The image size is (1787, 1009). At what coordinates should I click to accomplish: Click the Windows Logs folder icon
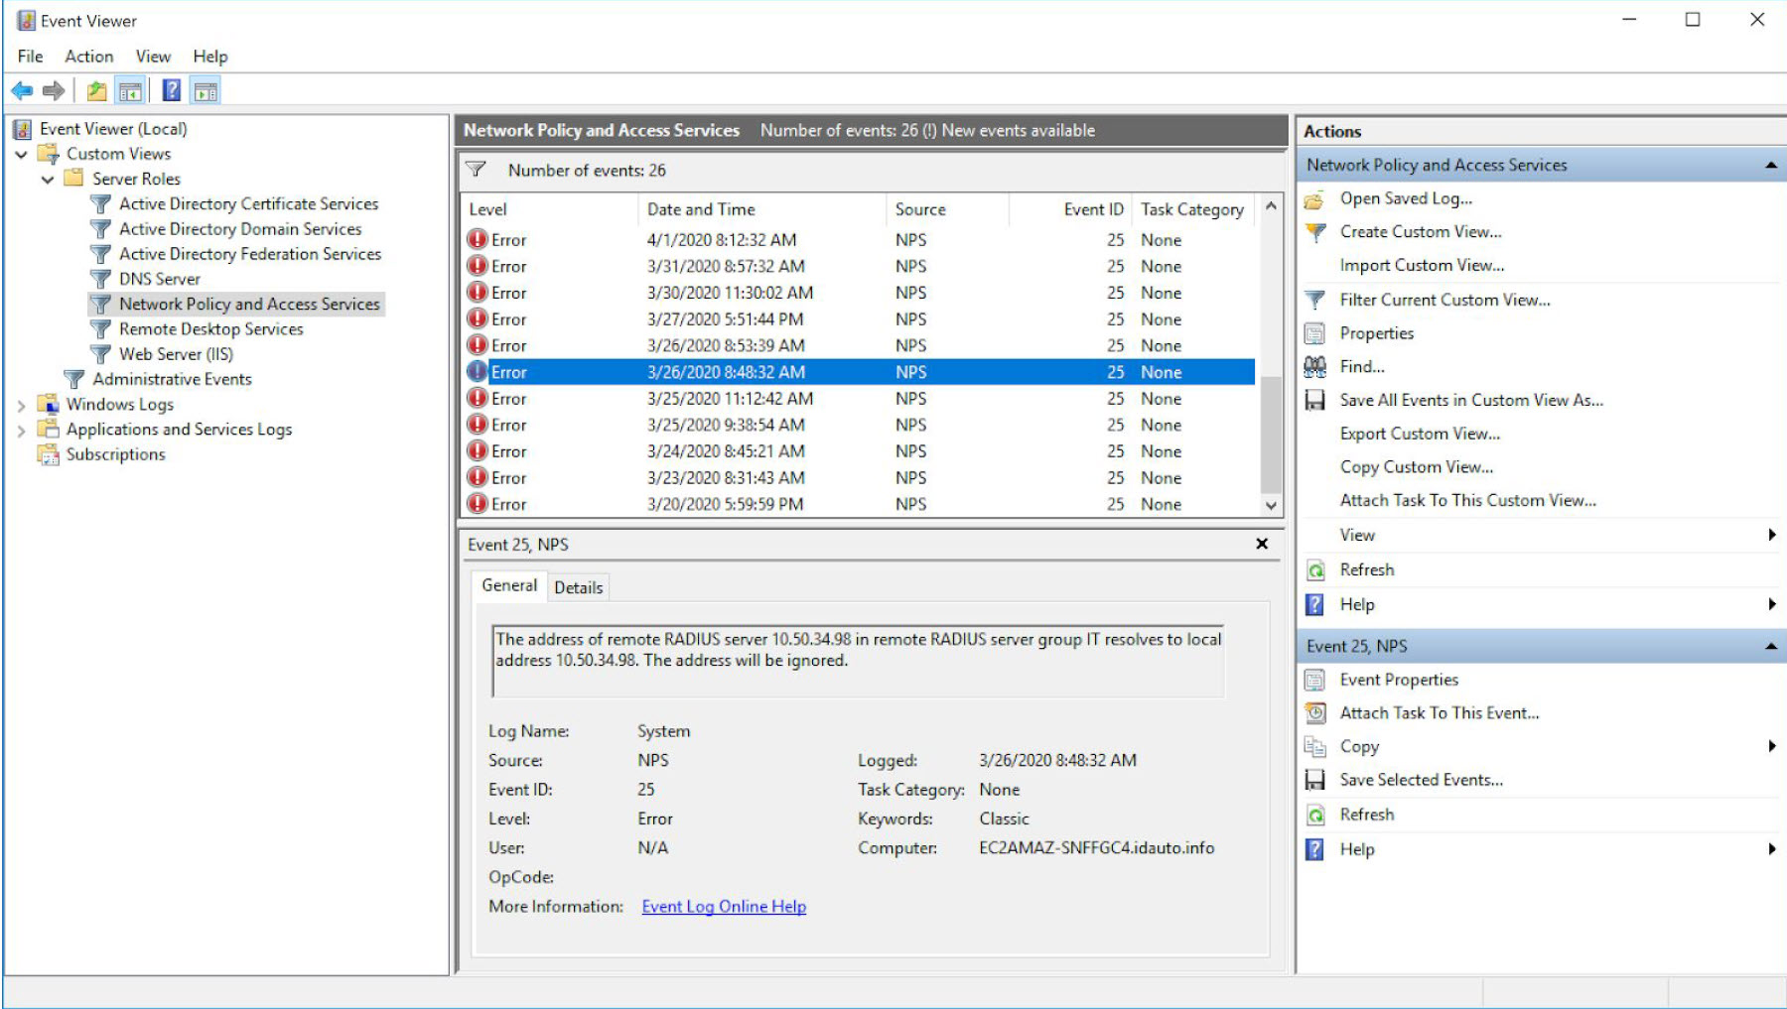(x=48, y=404)
